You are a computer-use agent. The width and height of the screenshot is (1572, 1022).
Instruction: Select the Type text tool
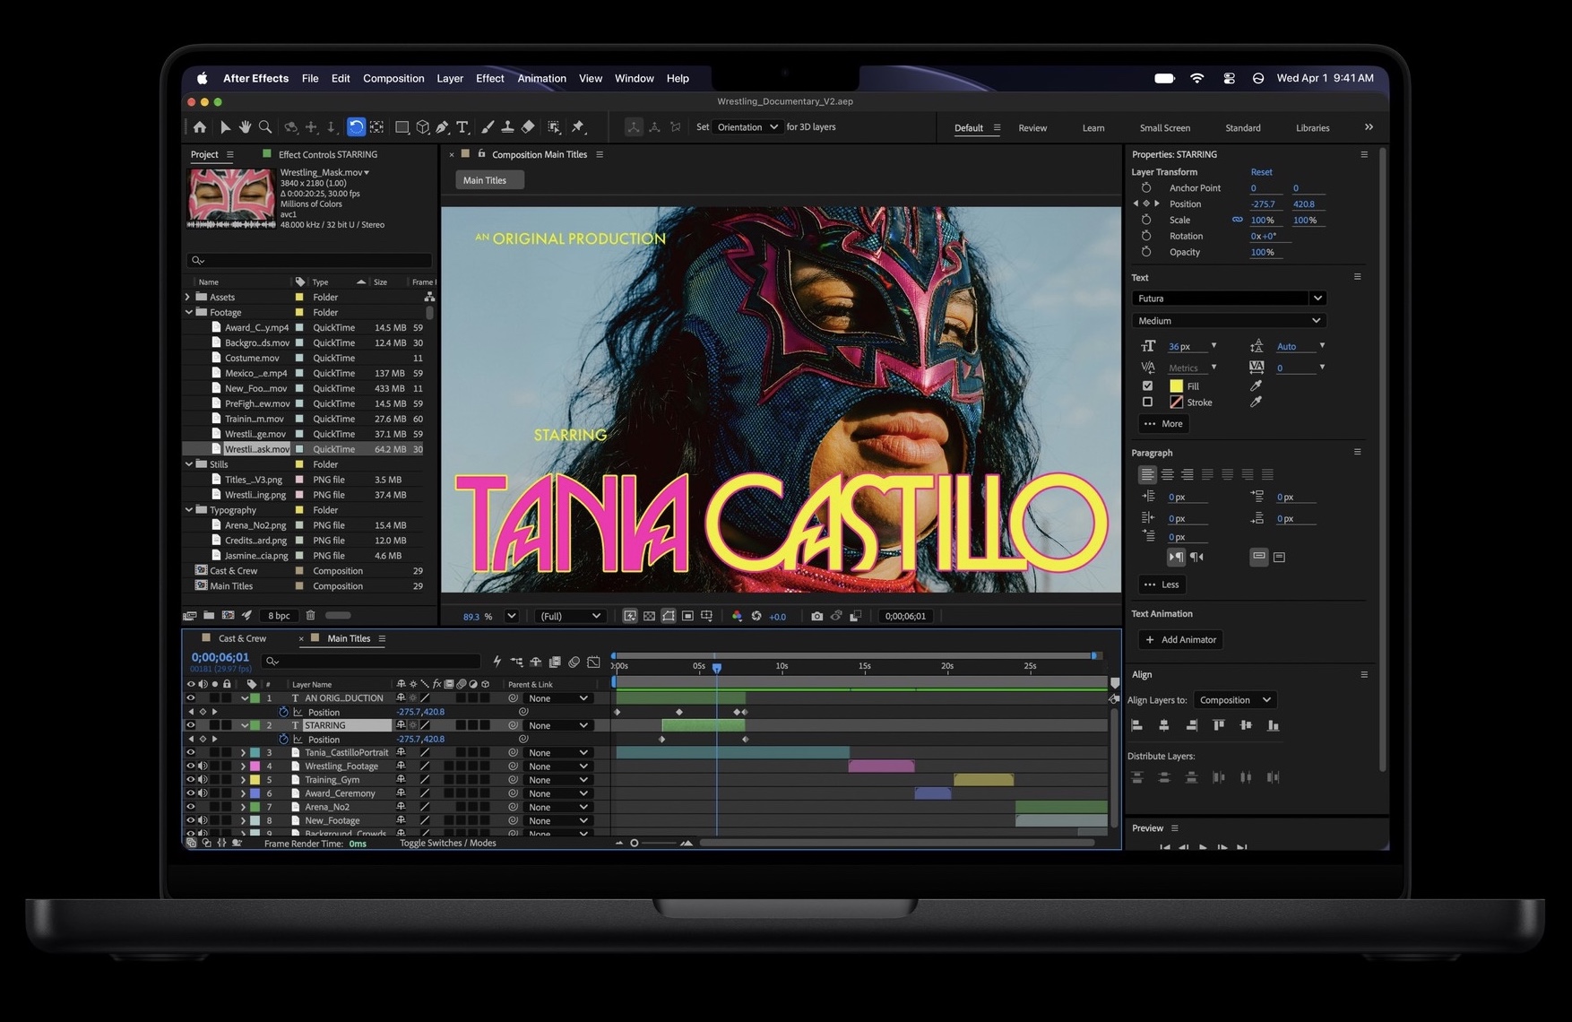pos(462,127)
